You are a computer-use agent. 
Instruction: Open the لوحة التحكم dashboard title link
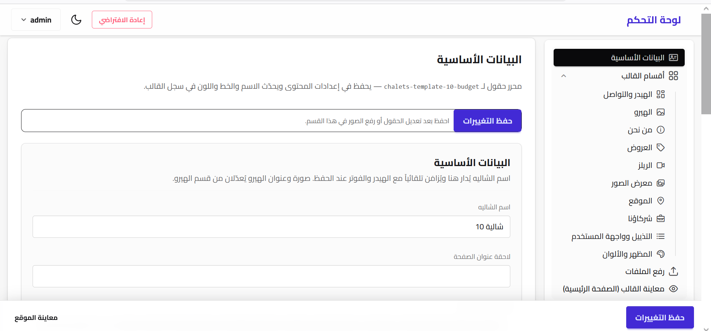coord(654,20)
